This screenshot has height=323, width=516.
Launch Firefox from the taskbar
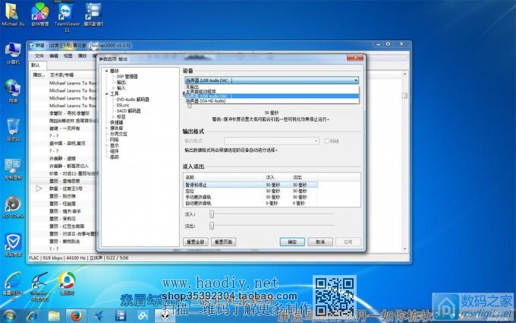76,315
